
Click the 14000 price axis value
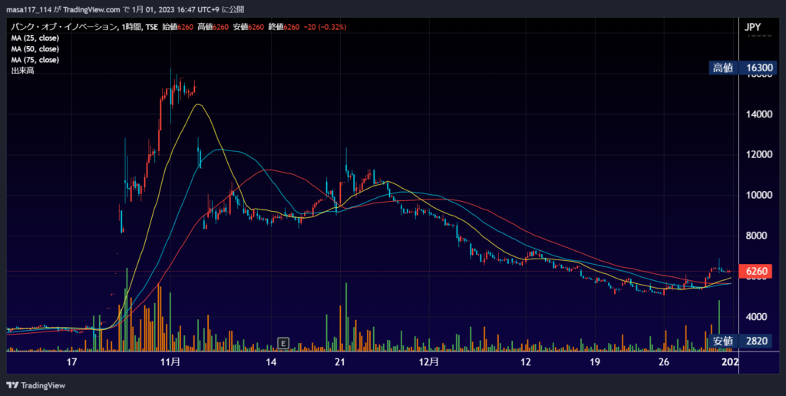point(759,114)
